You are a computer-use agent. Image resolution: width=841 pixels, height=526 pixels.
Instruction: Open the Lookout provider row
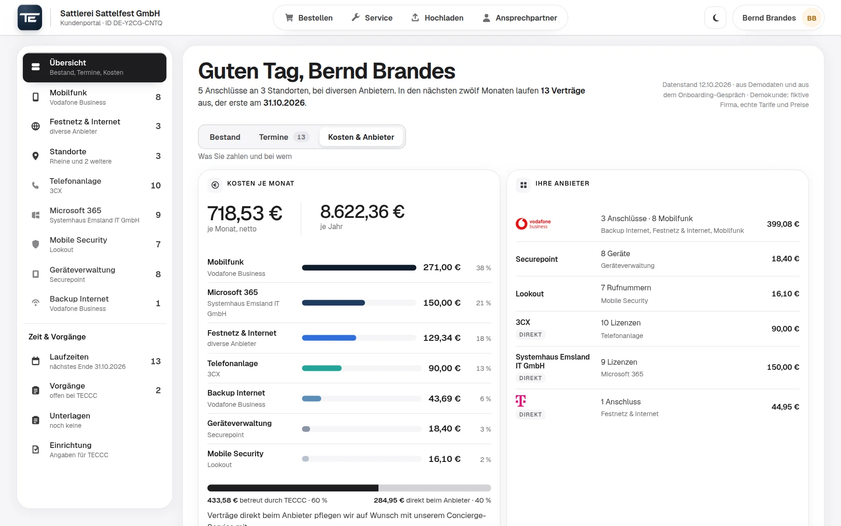(x=657, y=294)
